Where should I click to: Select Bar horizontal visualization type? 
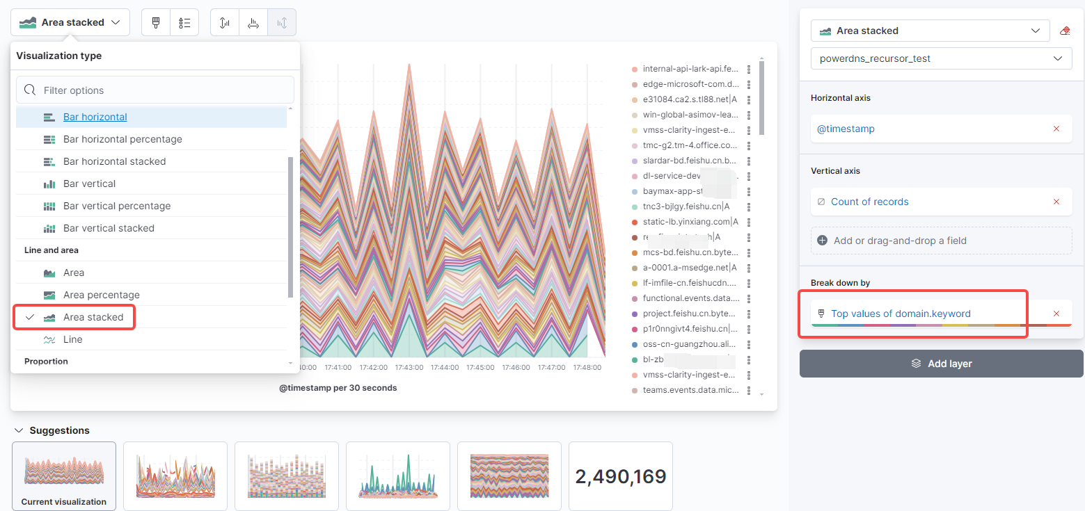click(x=152, y=117)
